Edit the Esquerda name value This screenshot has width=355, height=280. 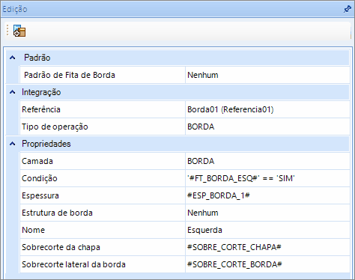point(267,230)
